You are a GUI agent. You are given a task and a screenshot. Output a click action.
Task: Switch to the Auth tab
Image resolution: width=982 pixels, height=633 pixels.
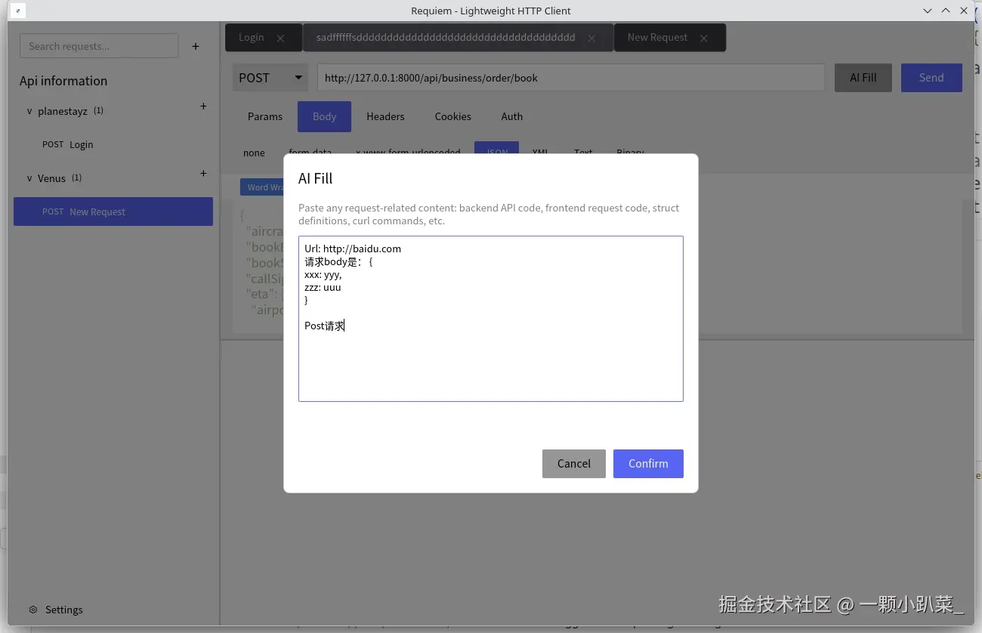[x=512, y=116]
